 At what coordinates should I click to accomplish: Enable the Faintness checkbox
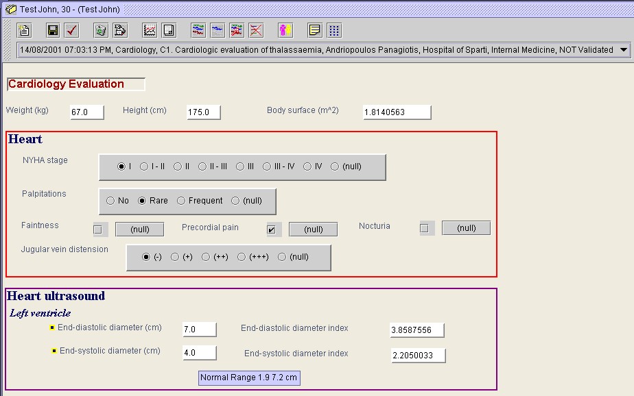point(98,230)
